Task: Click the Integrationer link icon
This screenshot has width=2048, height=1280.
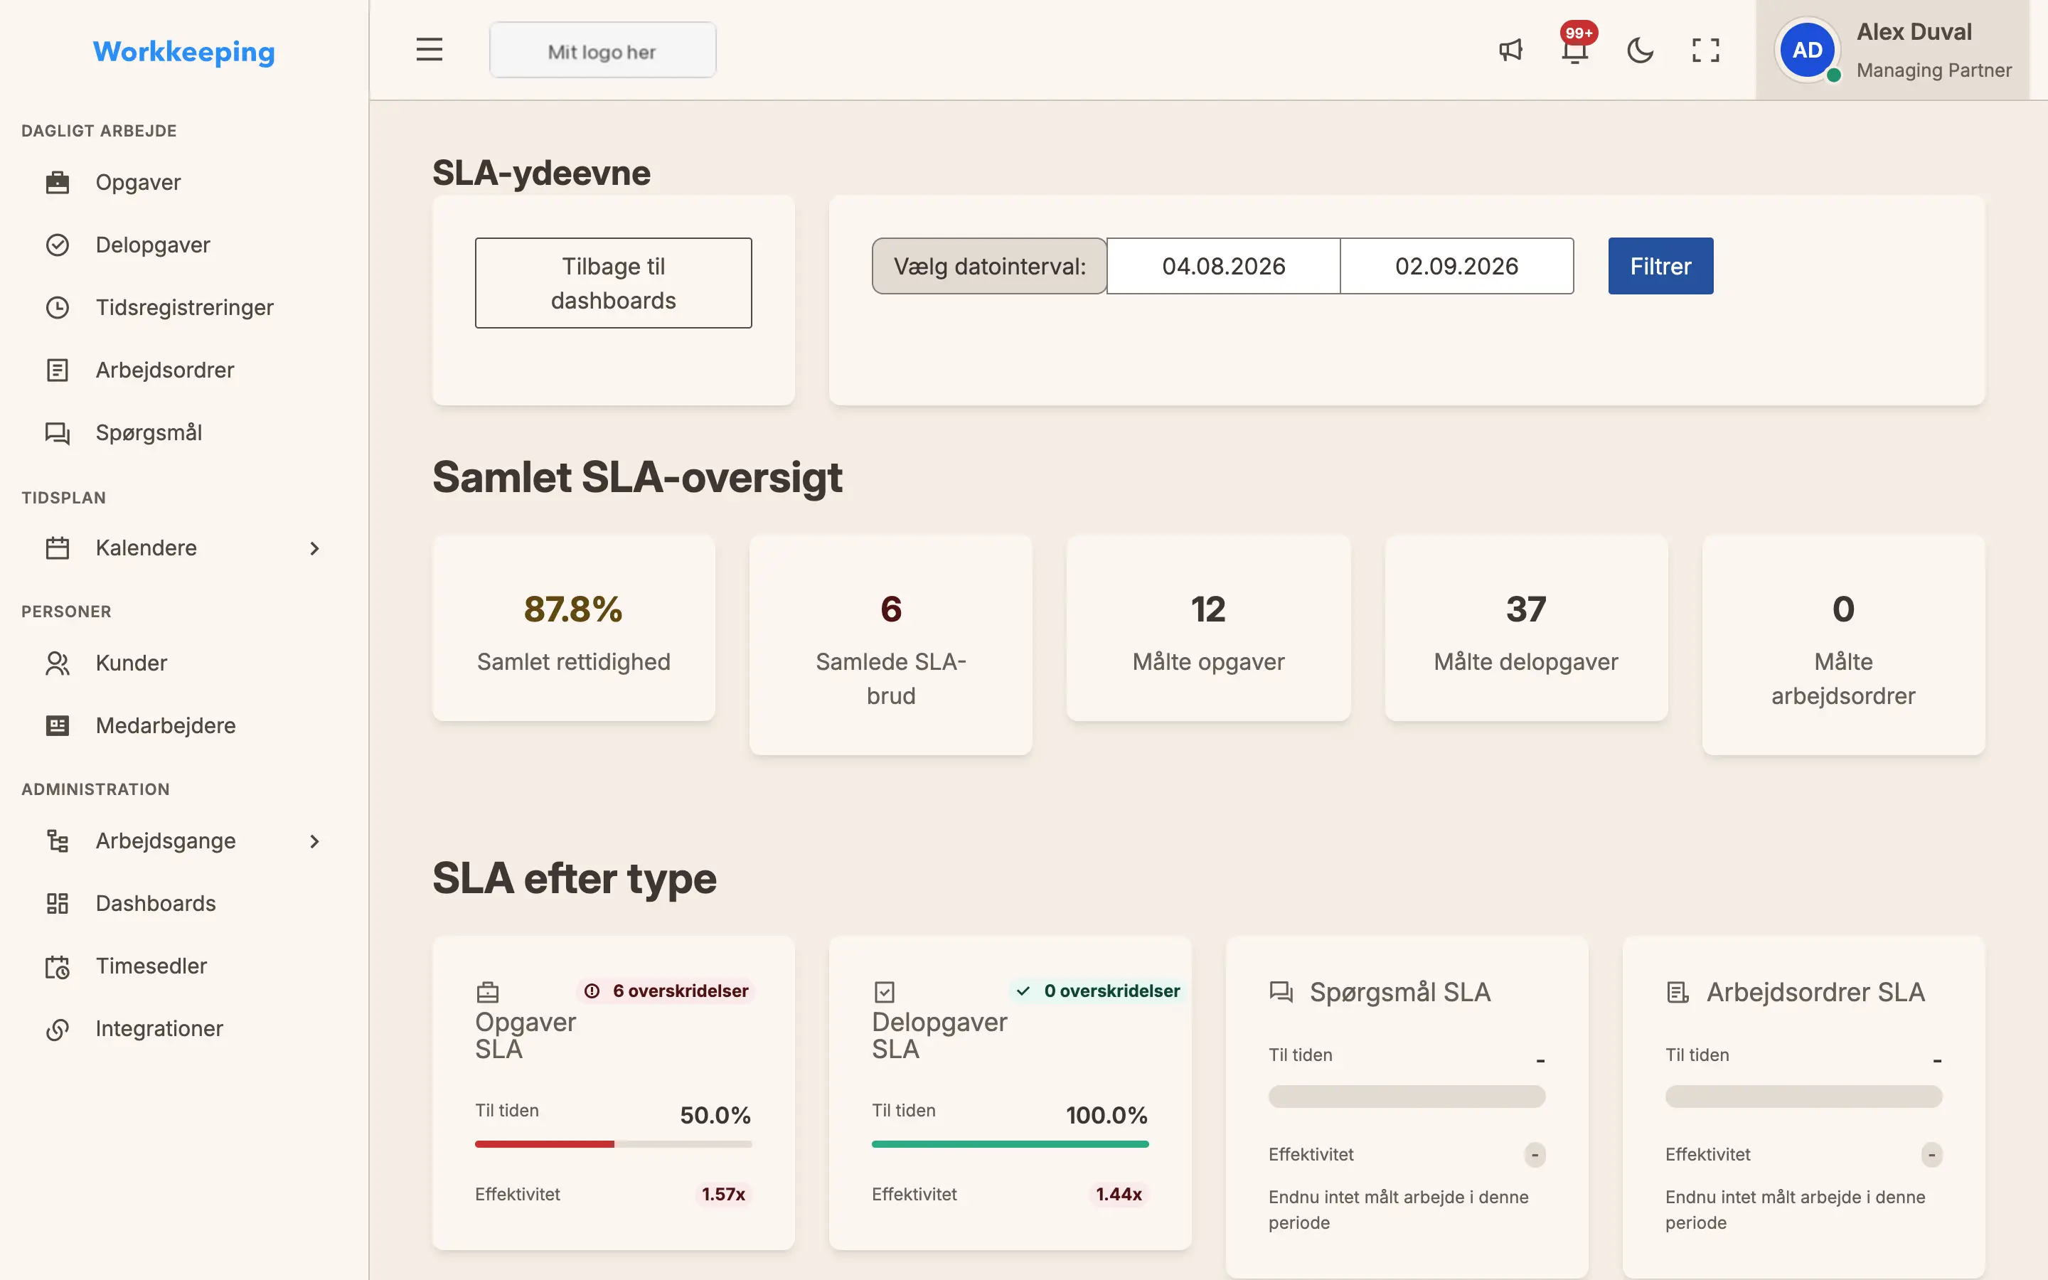Action: [x=58, y=1028]
